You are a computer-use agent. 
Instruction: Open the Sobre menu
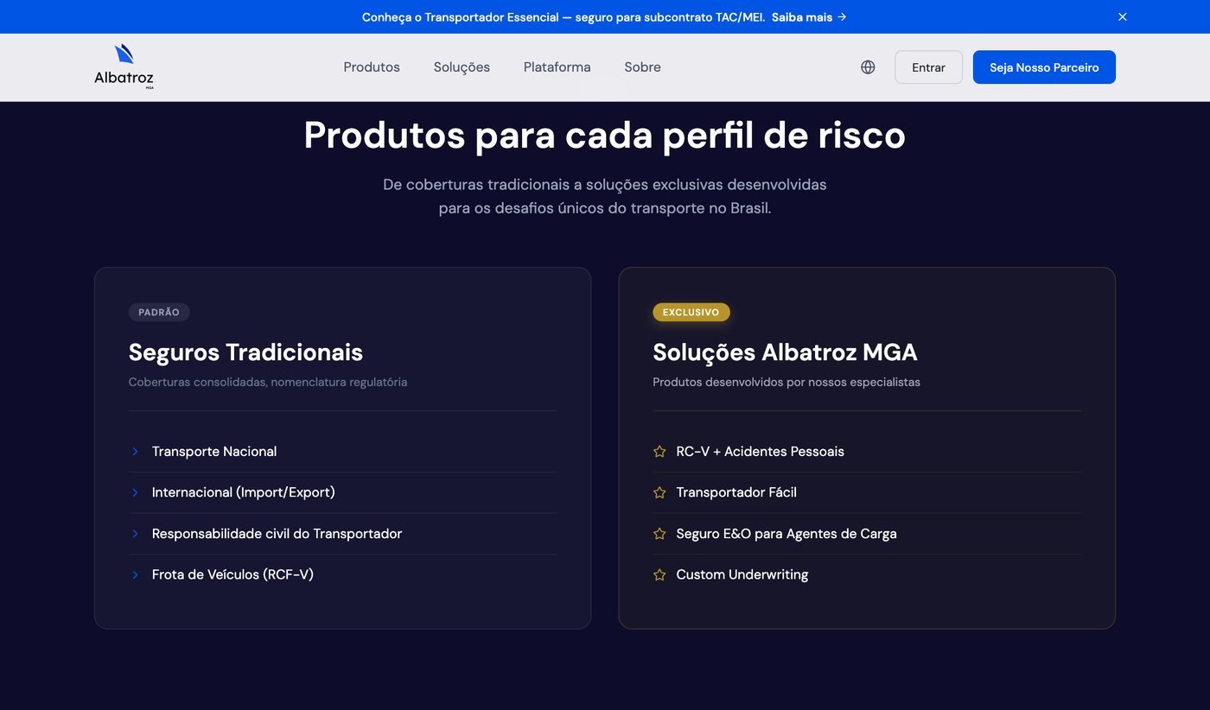pos(642,67)
